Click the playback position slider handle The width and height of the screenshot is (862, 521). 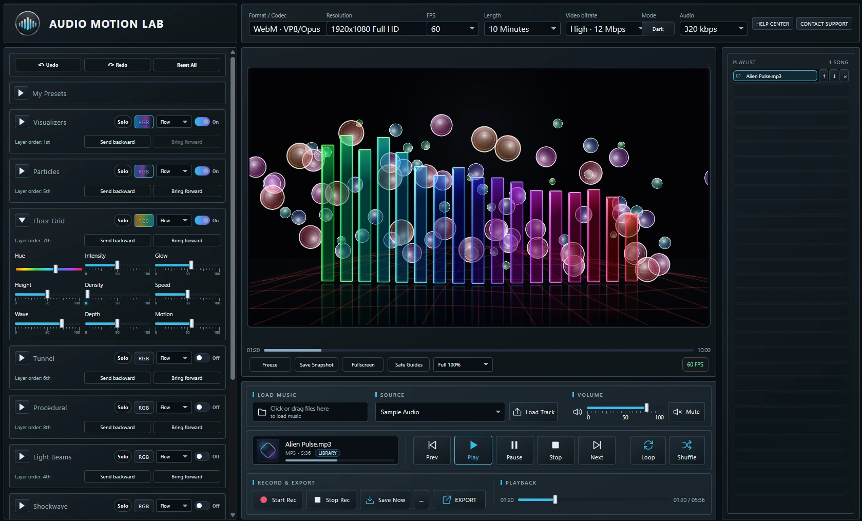click(x=555, y=499)
